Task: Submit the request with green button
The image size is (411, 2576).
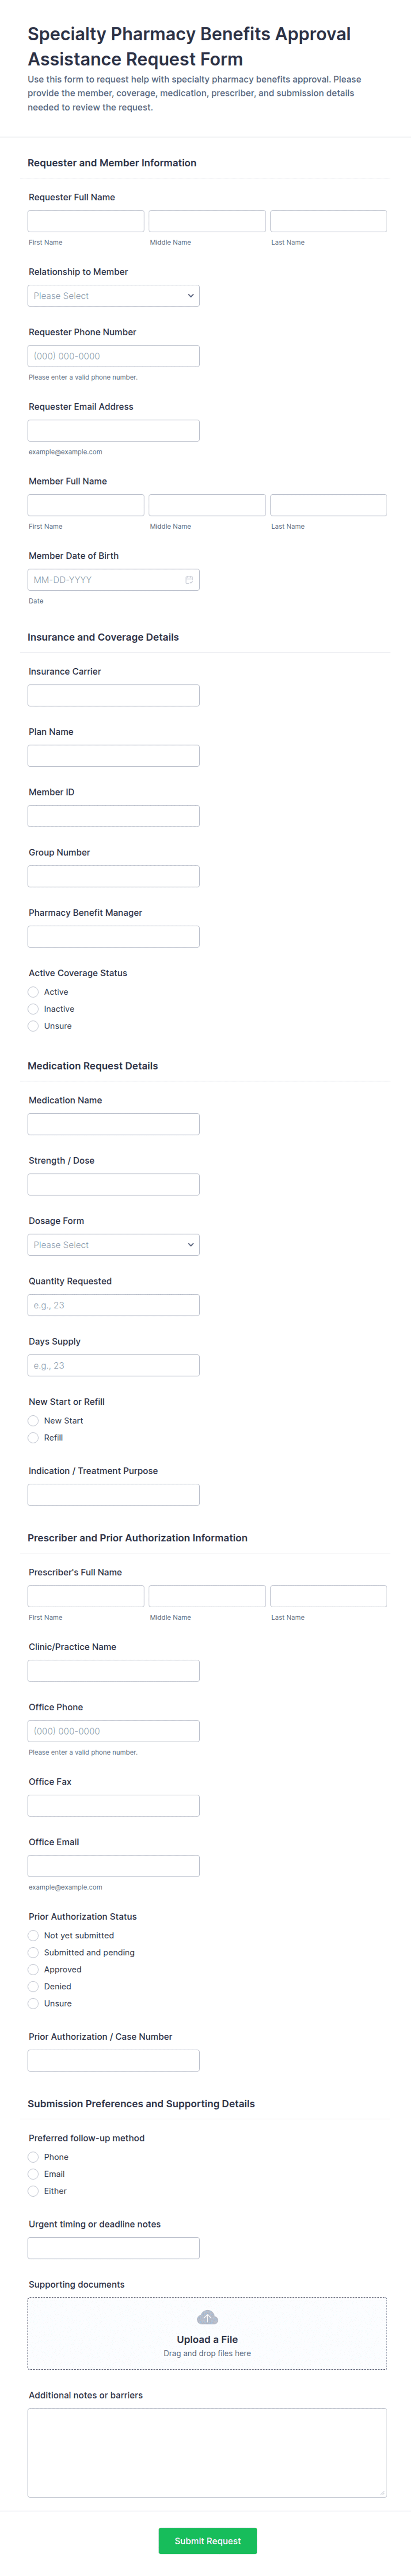Action: click(207, 2541)
